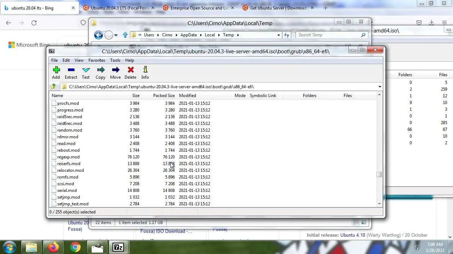This screenshot has width=453, height=254.
Task: Open the View menu in 7-Zip
Action: 79,60
